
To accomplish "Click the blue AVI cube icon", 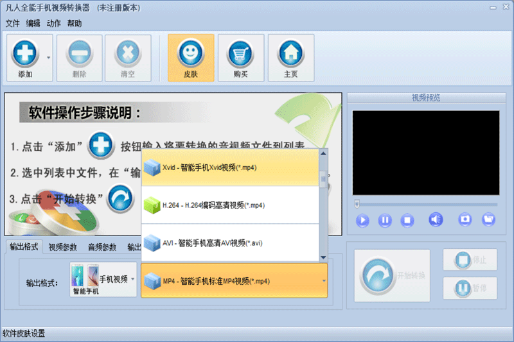I will coord(152,243).
